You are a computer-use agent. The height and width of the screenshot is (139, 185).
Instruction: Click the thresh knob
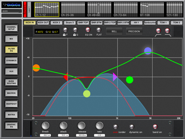(x=45, y=125)
